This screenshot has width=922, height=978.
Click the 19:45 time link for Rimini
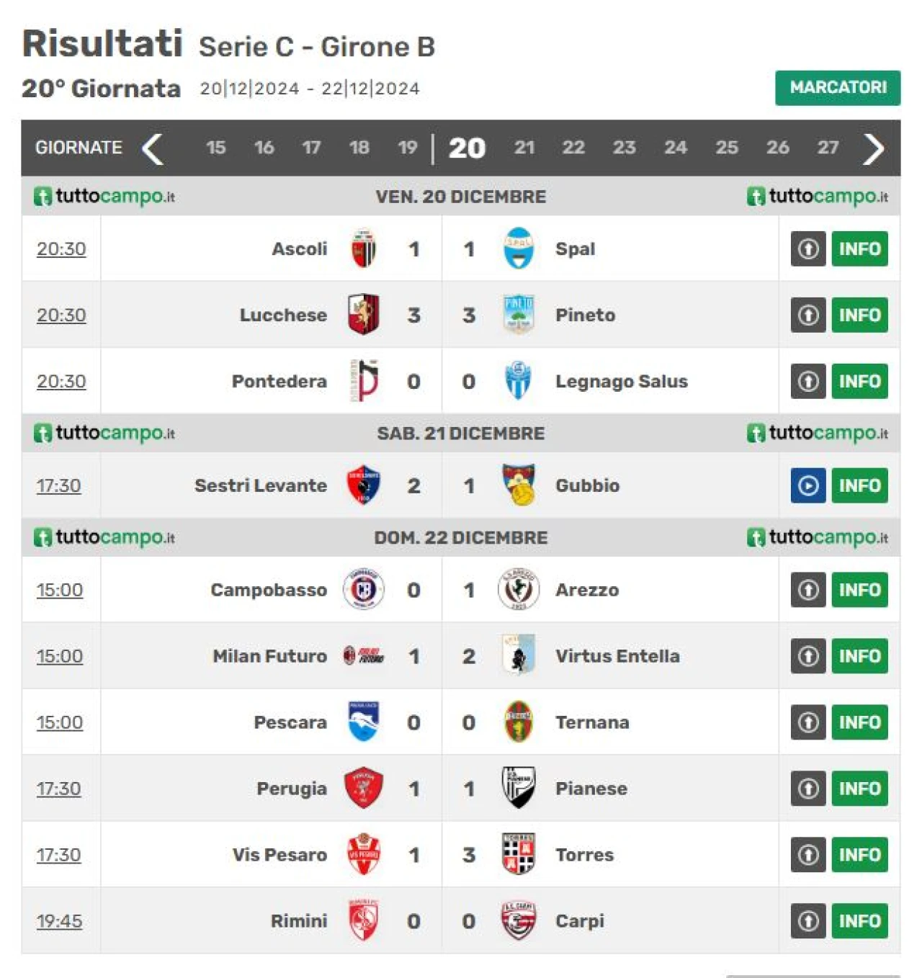[x=59, y=920]
